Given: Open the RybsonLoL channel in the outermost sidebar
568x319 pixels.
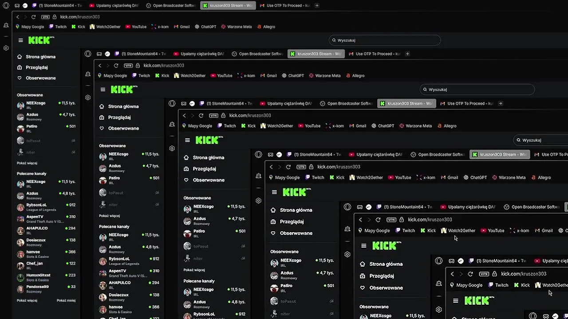Looking at the screenshot, I should pos(46,207).
